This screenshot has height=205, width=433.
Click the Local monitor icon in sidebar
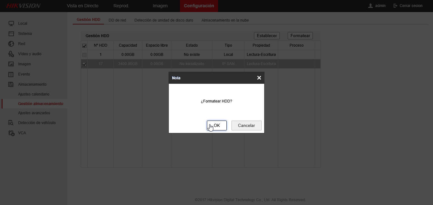(11, 23)
